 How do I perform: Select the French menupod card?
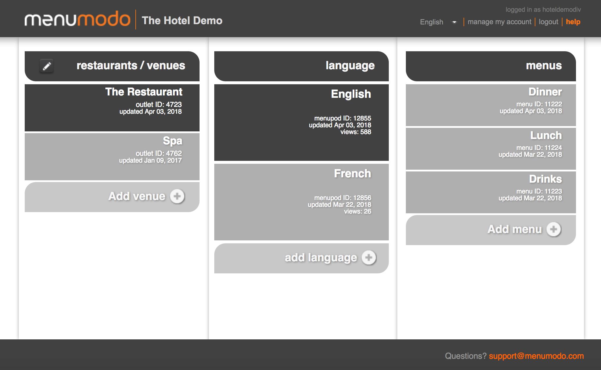[301, 202]
